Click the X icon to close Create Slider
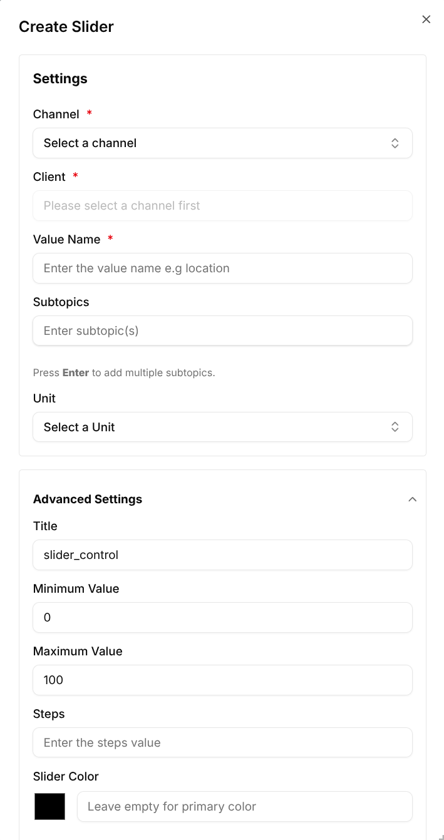444x840 pixels. coord(426,19)
